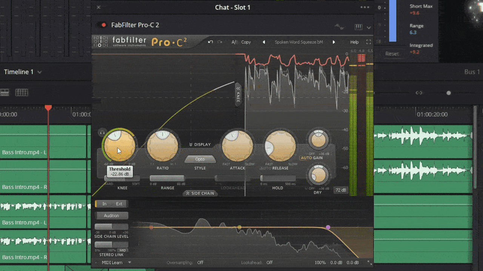This screenshot has height=271, width=483.
Task: Click the first timeline view icon under Timeline 1
Action: coord(5,93)
